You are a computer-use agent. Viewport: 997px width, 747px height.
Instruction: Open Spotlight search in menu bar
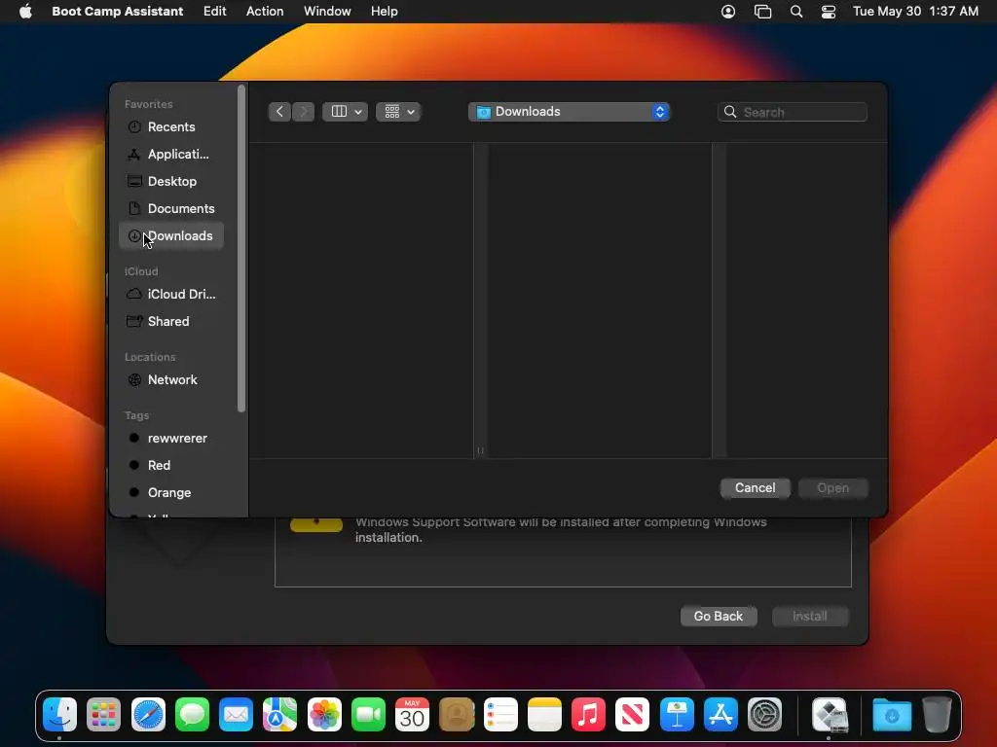(x=796, y=12)
